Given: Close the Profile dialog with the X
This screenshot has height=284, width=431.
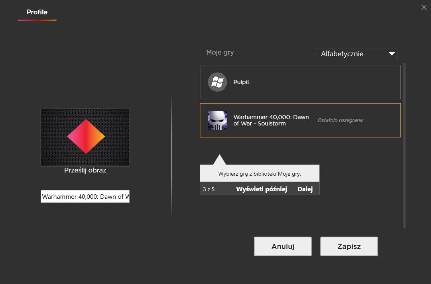Looking at the screenshot, I should click(x=424, y=8).
